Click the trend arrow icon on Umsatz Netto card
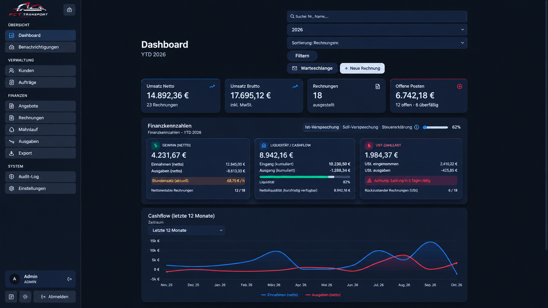The height and width of the screenshot is (308, 548). 212,87
